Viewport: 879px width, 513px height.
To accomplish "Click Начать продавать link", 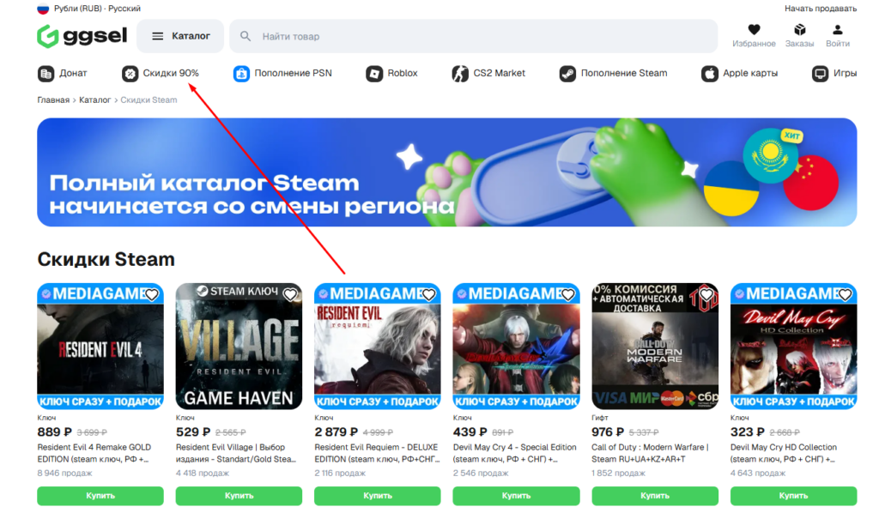I will [x=821, y=9].
